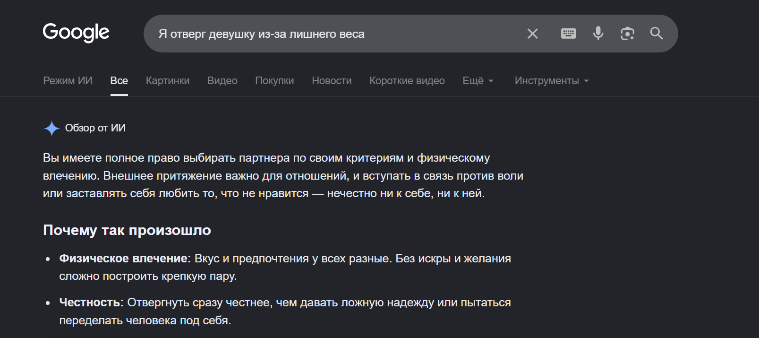759x338 pixels.
Task: Switch to the Новости tab
Action: coord(332,81)
